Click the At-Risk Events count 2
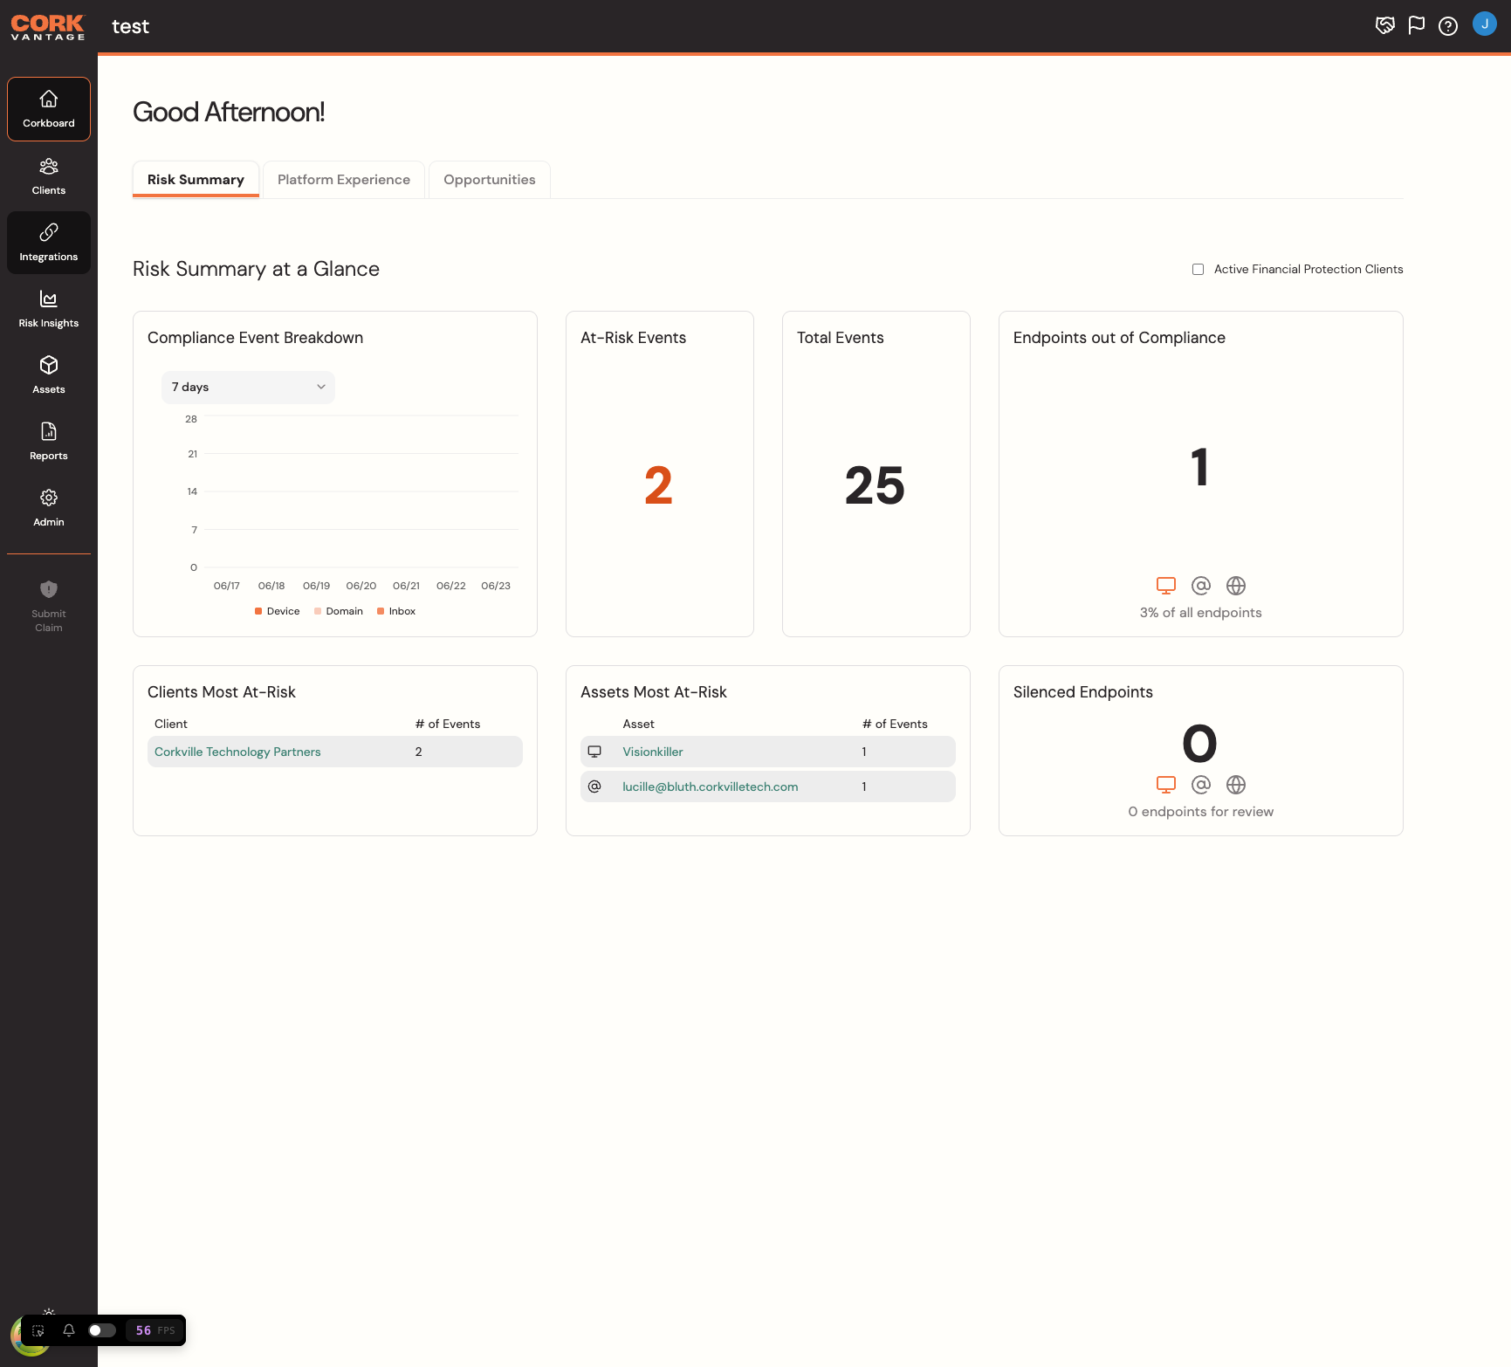The width and height of the screenshot is (1511, 1367). [659, 485]
